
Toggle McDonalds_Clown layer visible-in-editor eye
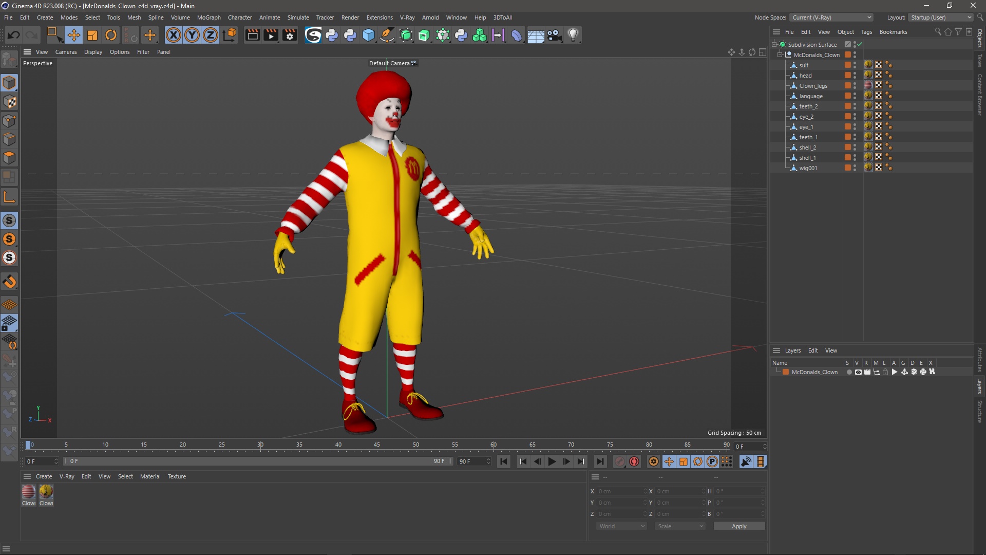click(858, 372)
